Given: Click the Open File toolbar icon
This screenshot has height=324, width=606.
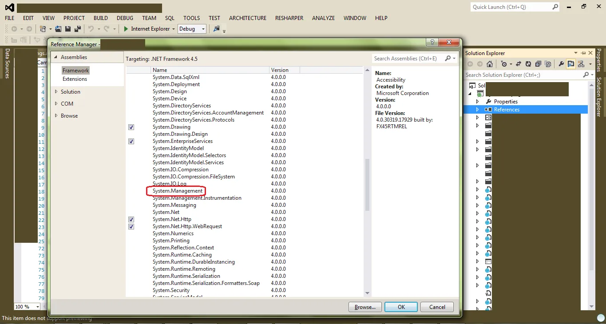Looking at the screenshot, I should (x=58, y=29).
